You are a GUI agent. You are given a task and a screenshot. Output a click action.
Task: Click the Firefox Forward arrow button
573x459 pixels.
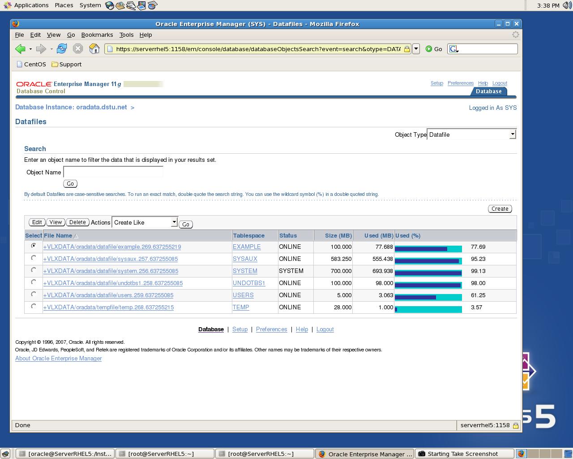pos(41,49)
